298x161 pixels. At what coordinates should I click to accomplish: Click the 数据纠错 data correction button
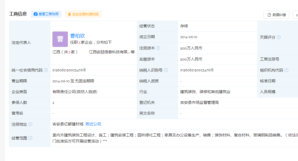[x=276, y=15]
